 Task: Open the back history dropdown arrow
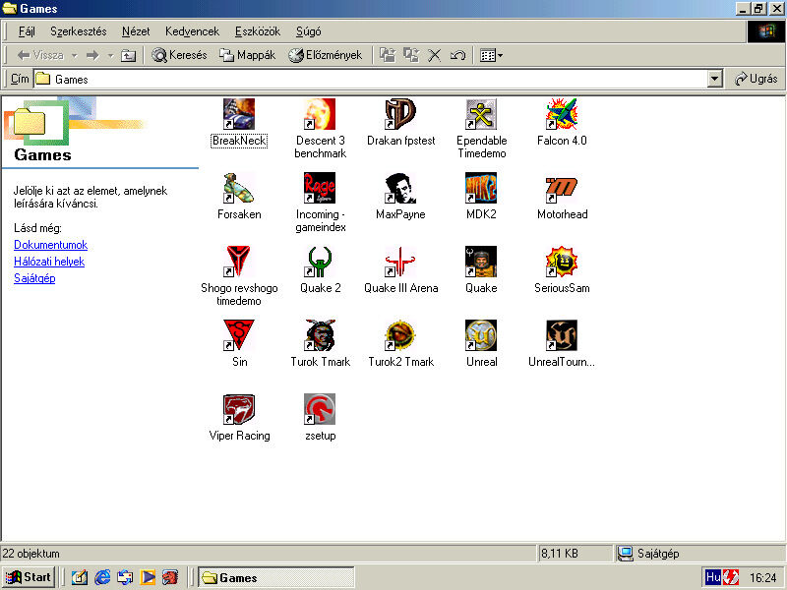point(75,55)
